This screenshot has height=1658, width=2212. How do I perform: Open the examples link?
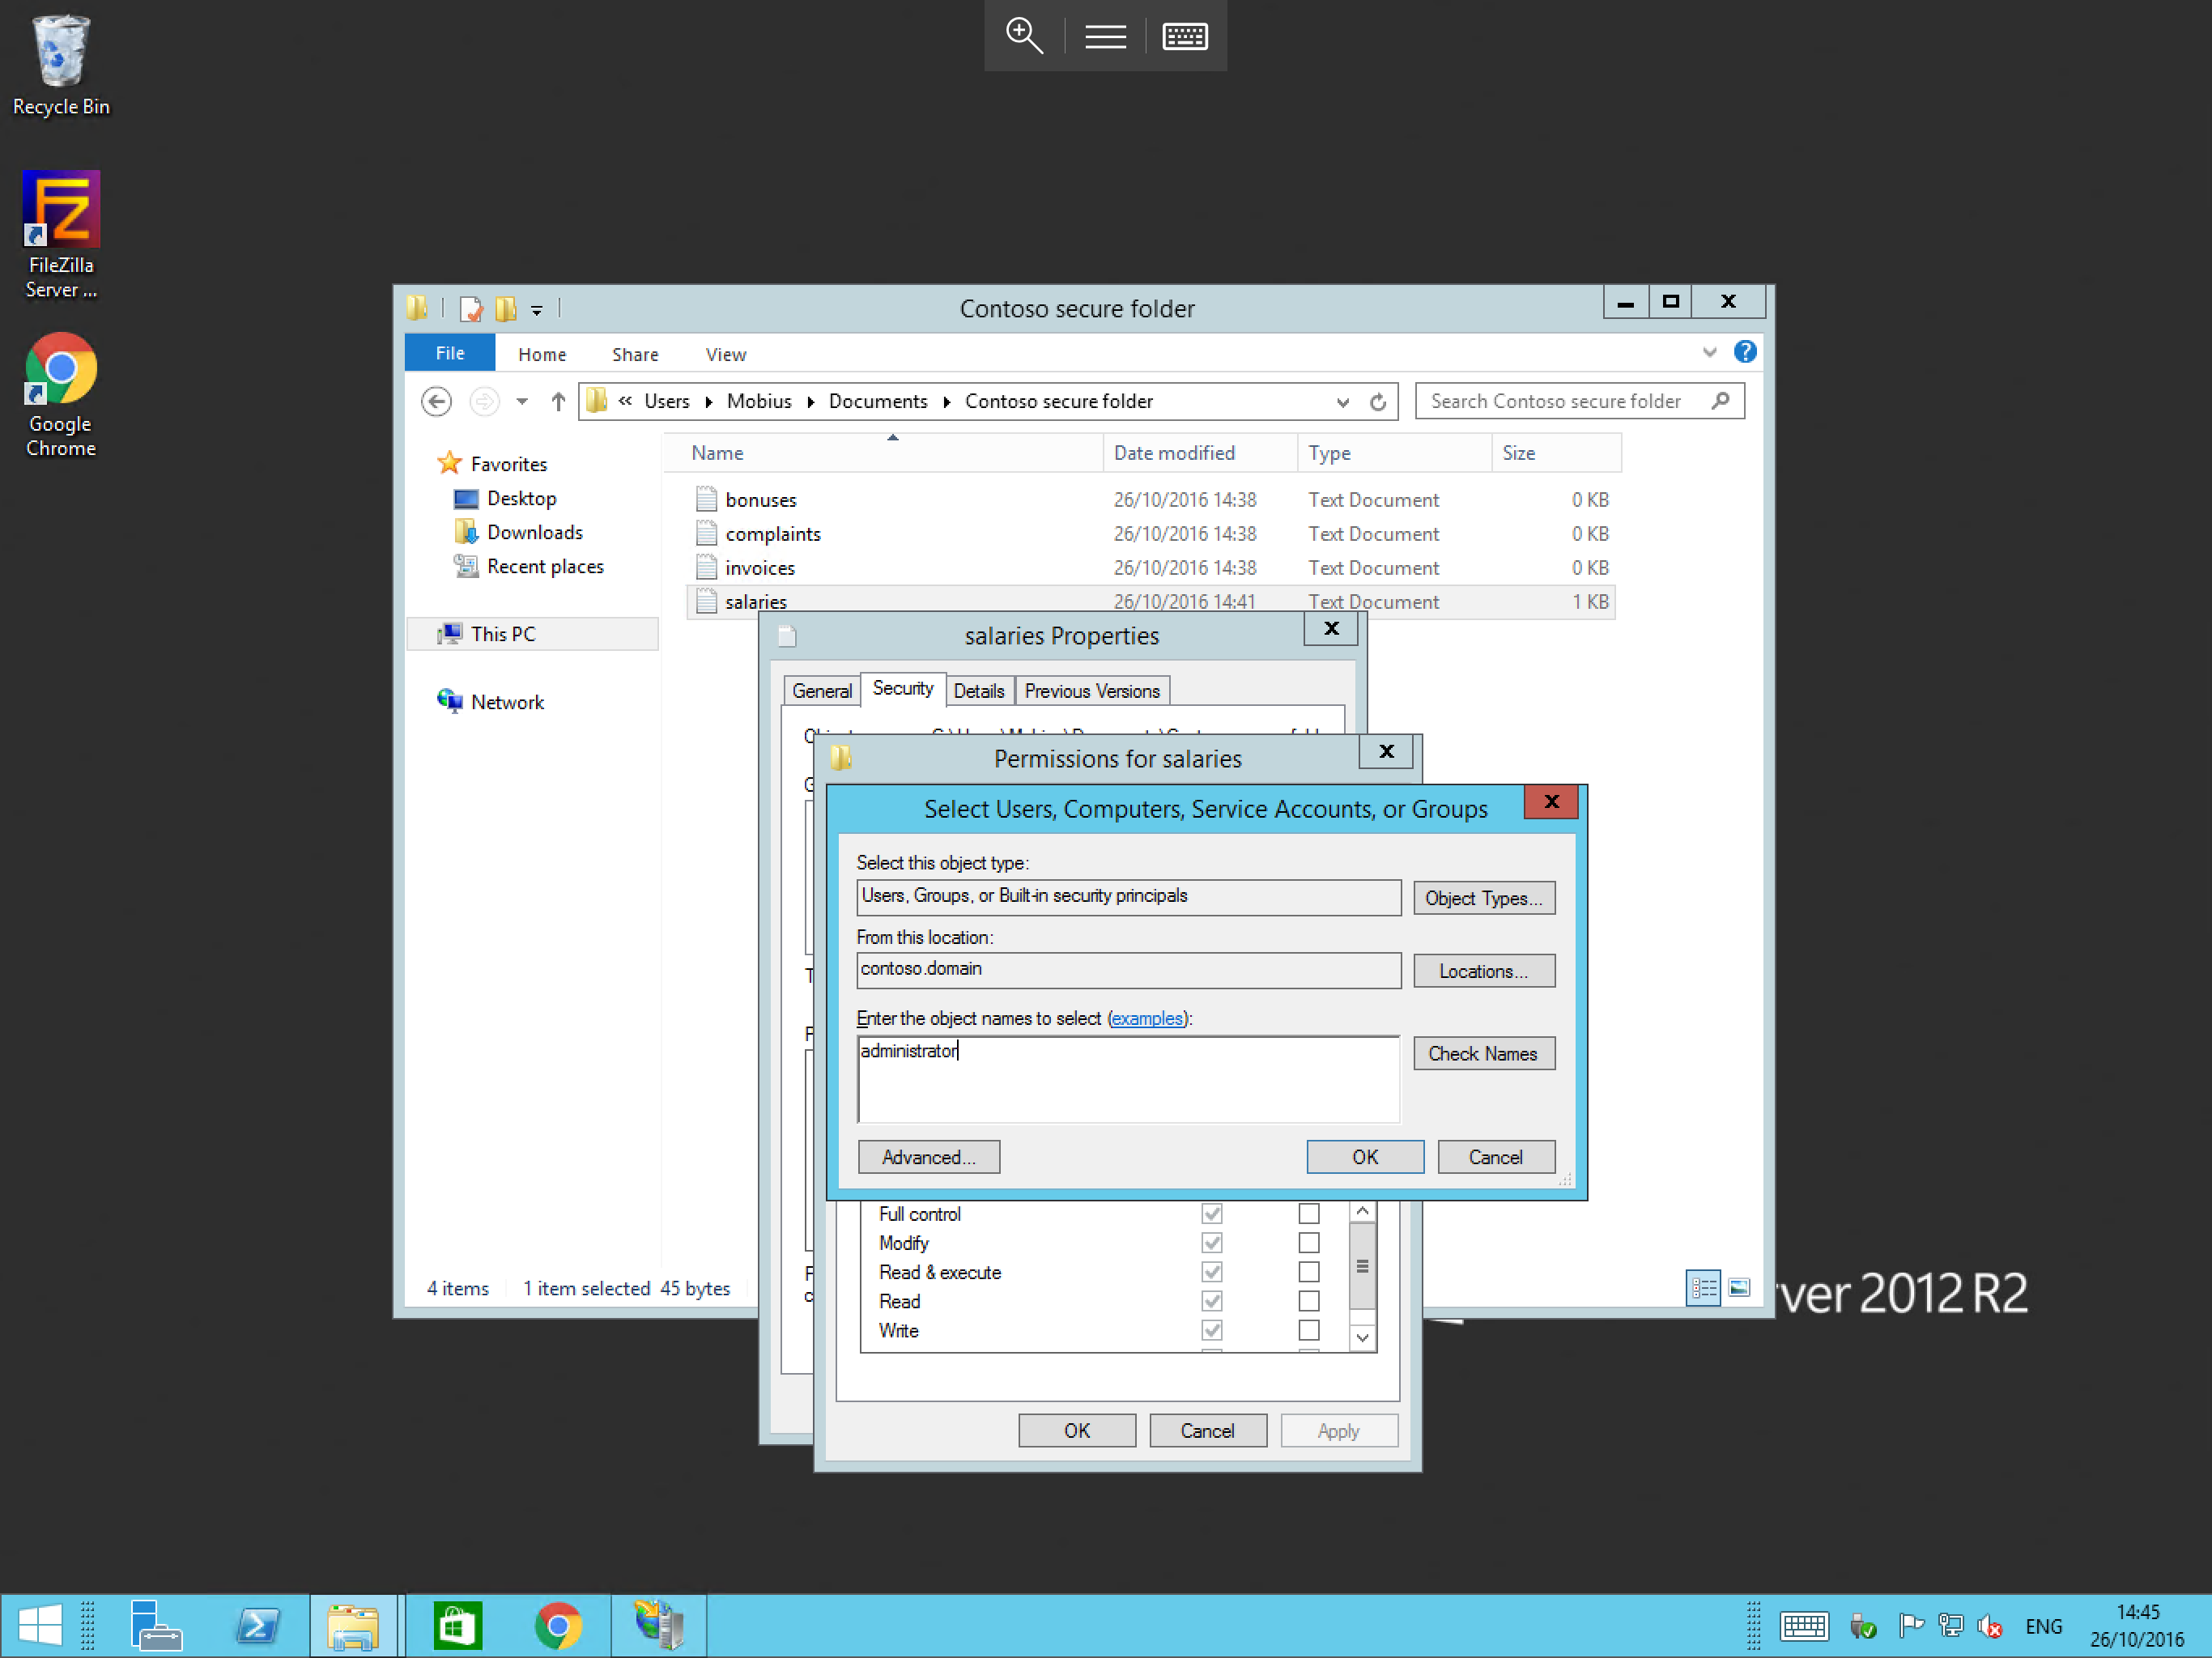pos(1146,1018)
